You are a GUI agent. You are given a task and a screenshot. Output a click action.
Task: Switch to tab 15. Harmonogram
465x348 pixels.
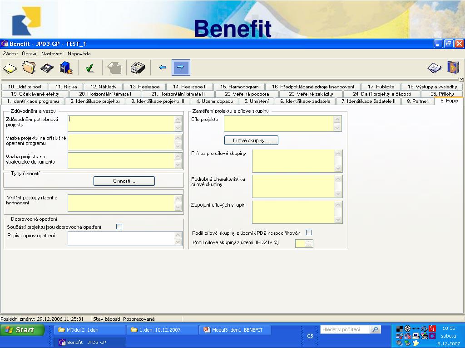click(x=239, y=87)
